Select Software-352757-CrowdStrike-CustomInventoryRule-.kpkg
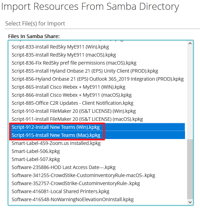The width and height of the screenshot is (200, 212). (x=98, y=183)
